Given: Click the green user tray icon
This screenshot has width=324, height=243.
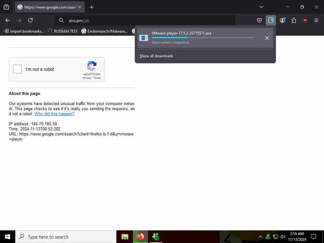Looking at the screenshot, I should 268,237.
